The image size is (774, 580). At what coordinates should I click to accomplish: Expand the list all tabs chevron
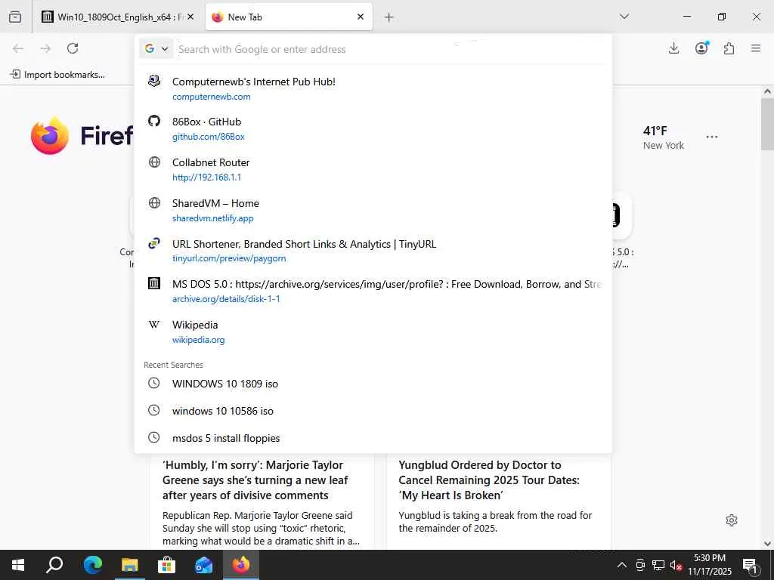pyautogui.click(x=624, y=17)
